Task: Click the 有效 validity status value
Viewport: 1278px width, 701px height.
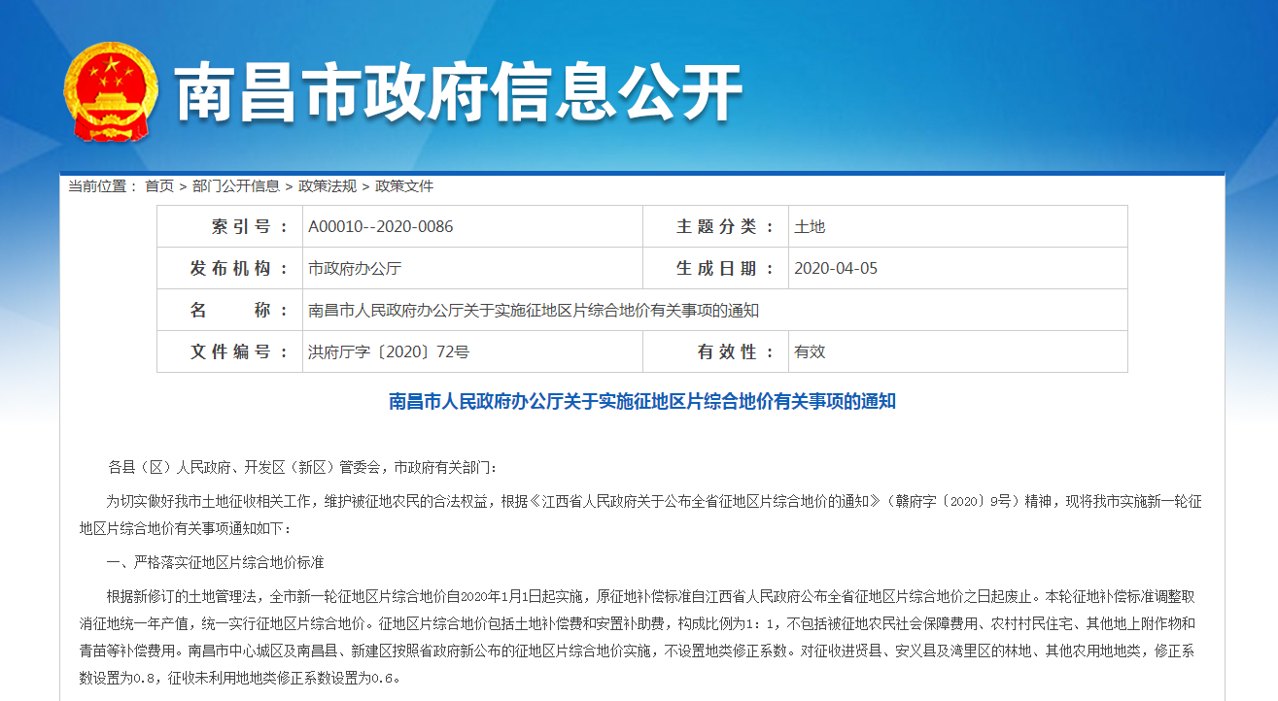Action: coord(810,351)
